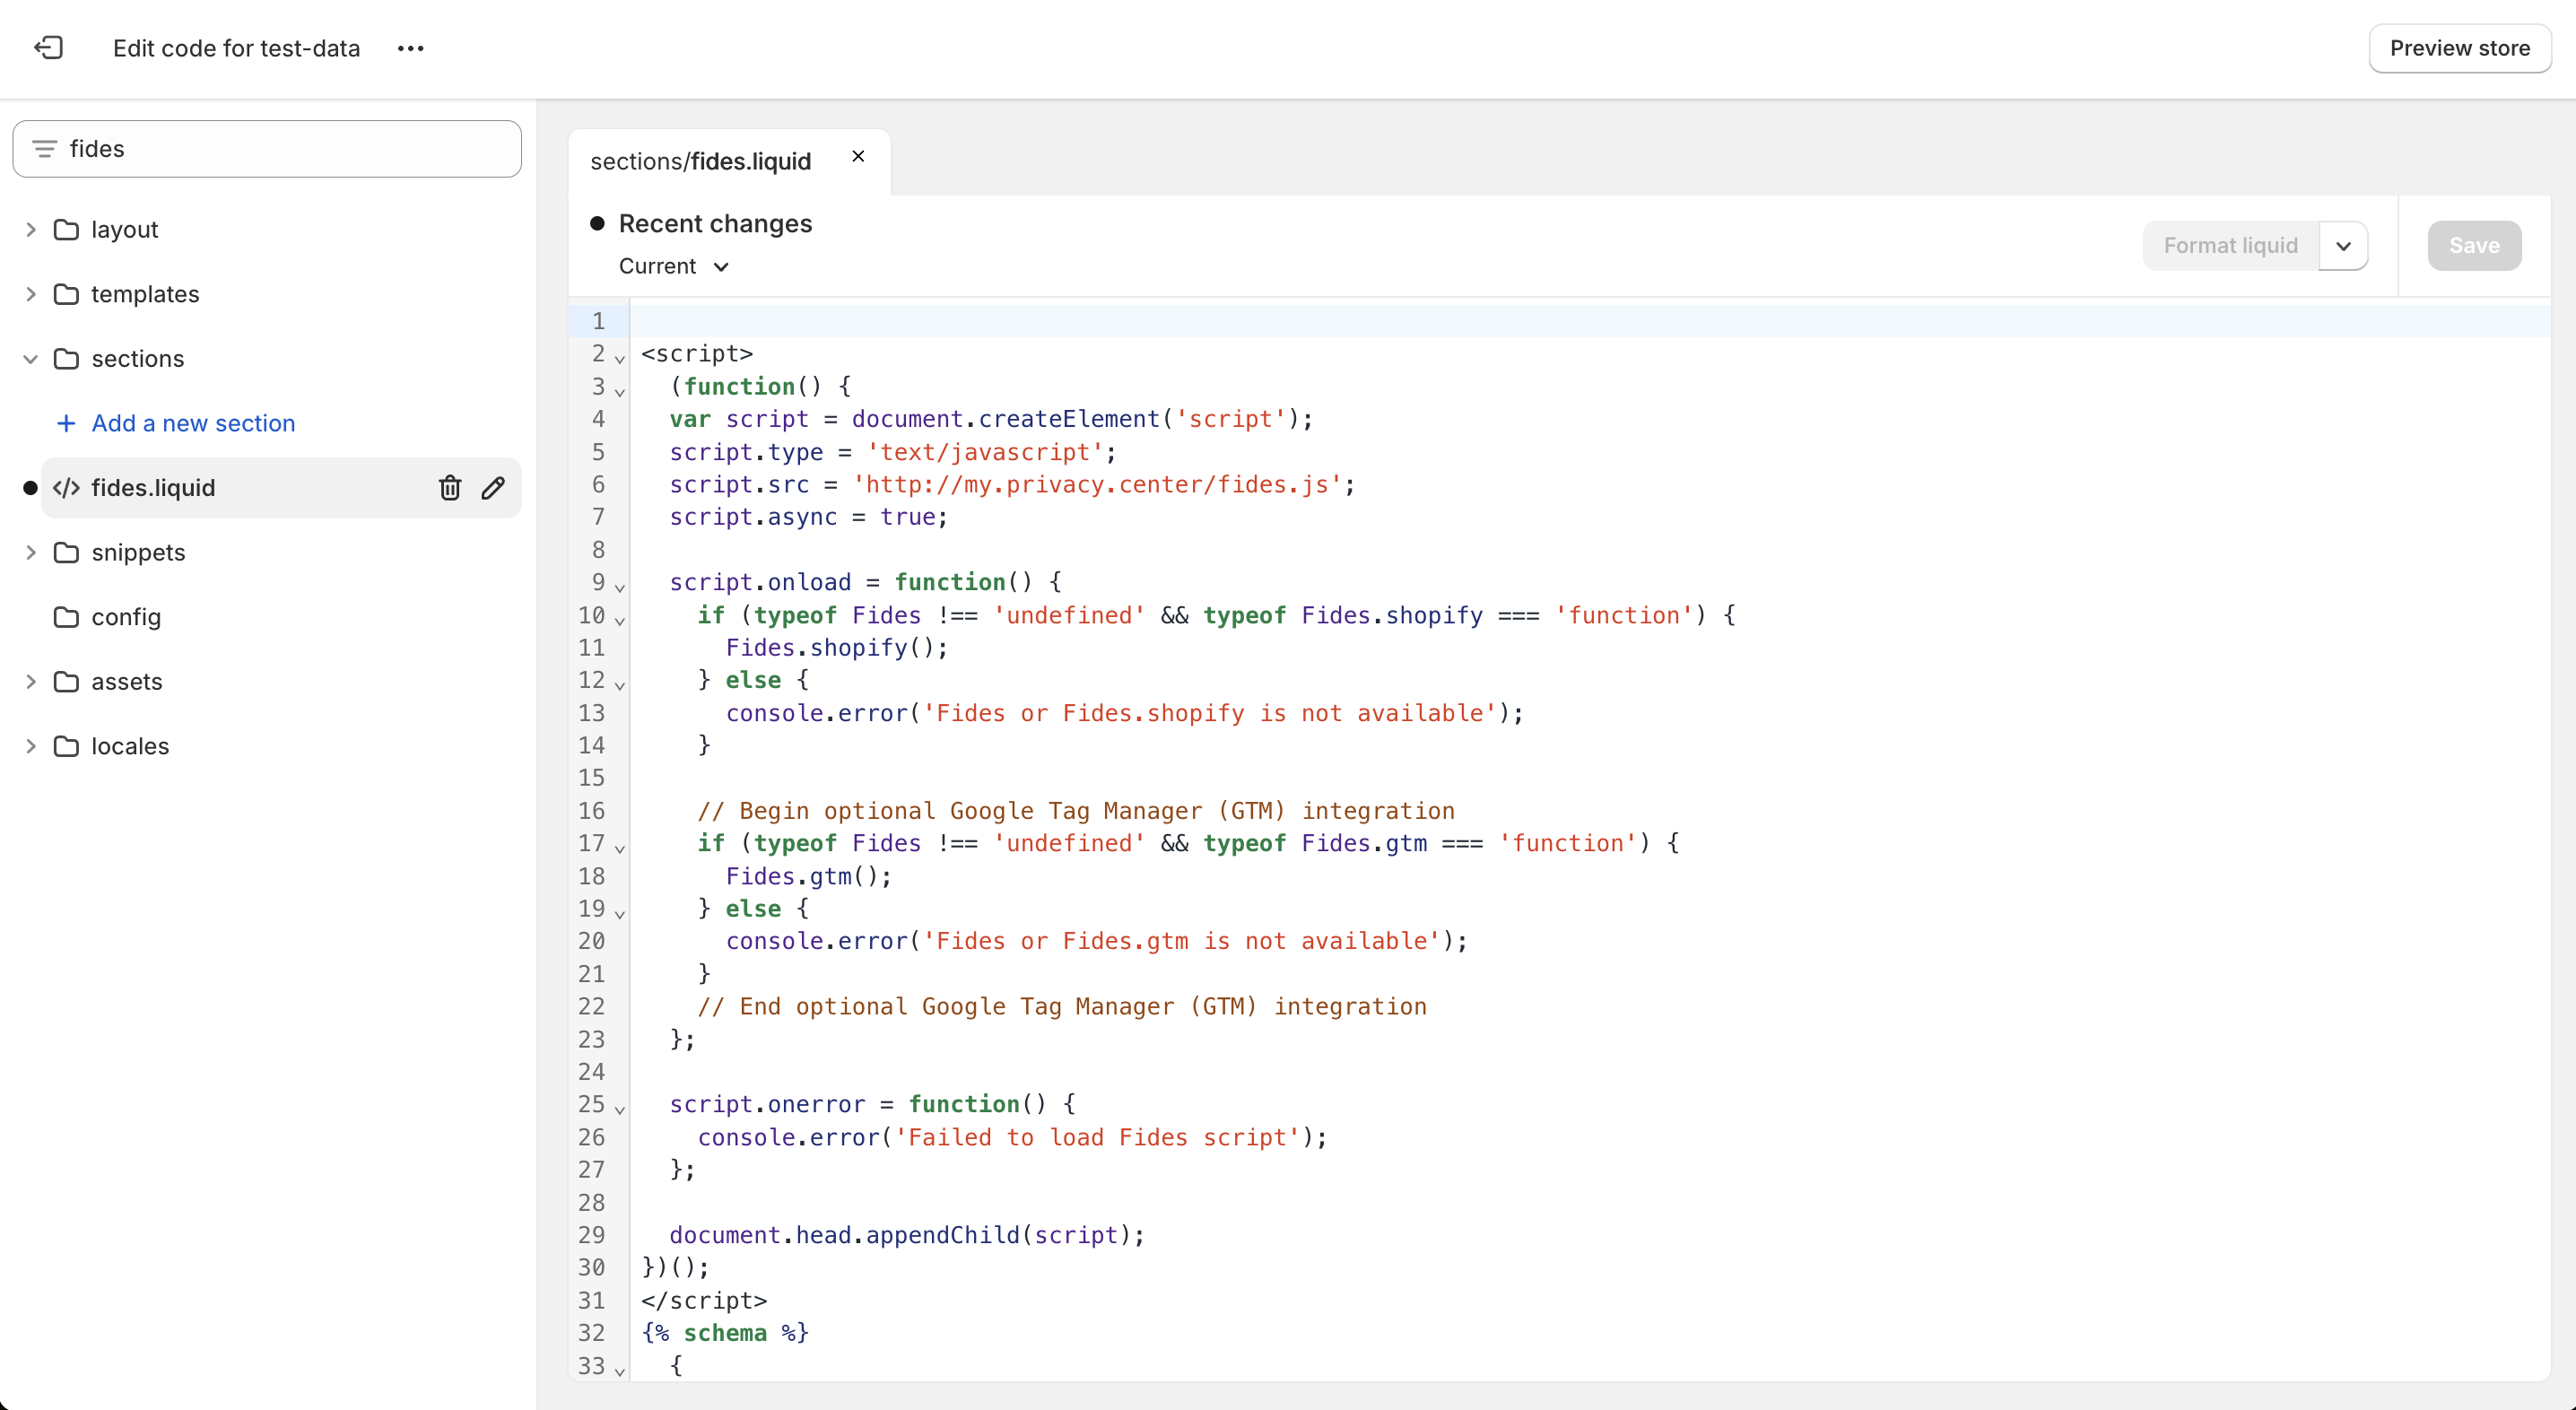Viewport: 2576px width, 1410px height.
Task: Click the code icon beside fides.liquid
Action: click(66, 488)
